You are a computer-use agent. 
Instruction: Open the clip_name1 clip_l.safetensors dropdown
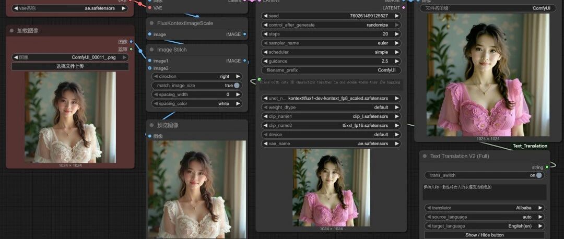coord(331,116)
